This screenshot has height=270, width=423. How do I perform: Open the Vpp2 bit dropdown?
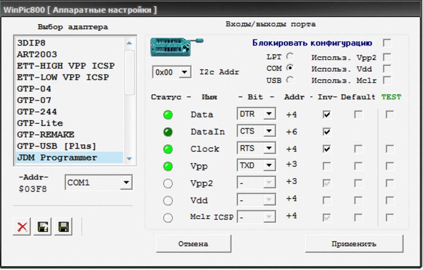pos(269,183)
